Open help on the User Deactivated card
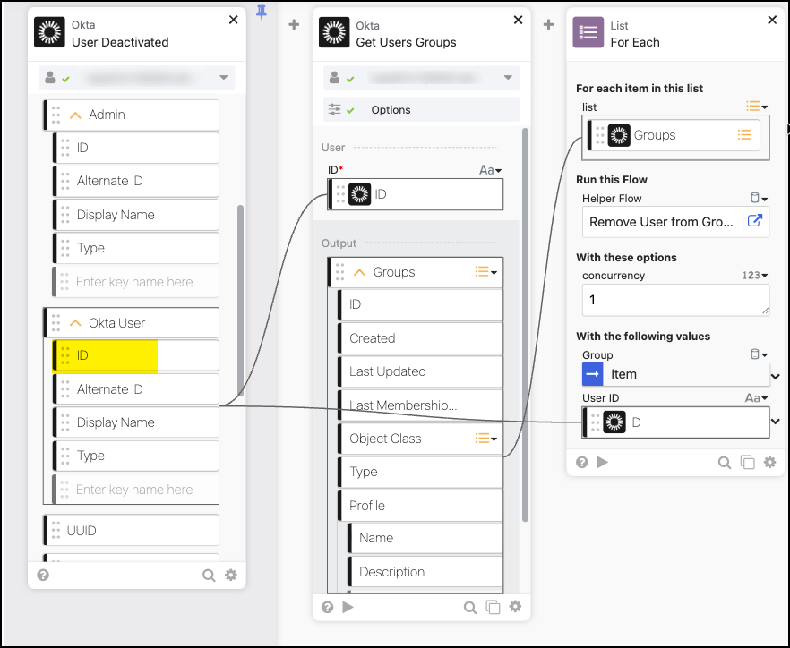This screenshot has height=648, width=790. click(43, 575)
